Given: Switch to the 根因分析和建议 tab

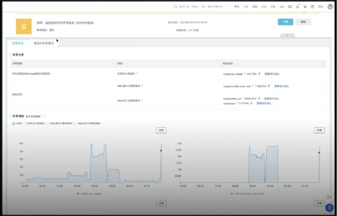Looking at the screenshot, I should click(x=44, y=43).
